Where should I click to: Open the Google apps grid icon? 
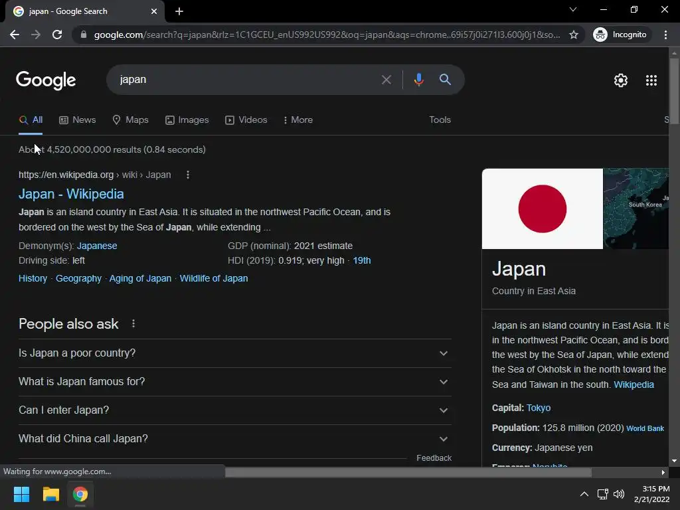(651, 80)
